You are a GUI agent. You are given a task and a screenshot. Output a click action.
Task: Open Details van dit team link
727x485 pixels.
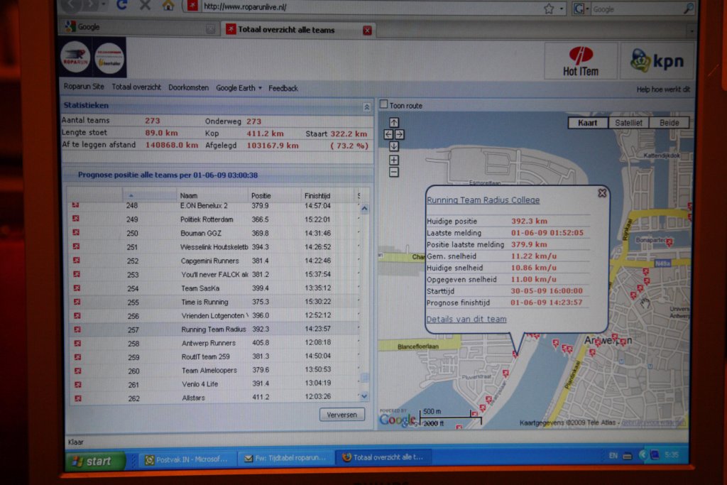point(466,319)
